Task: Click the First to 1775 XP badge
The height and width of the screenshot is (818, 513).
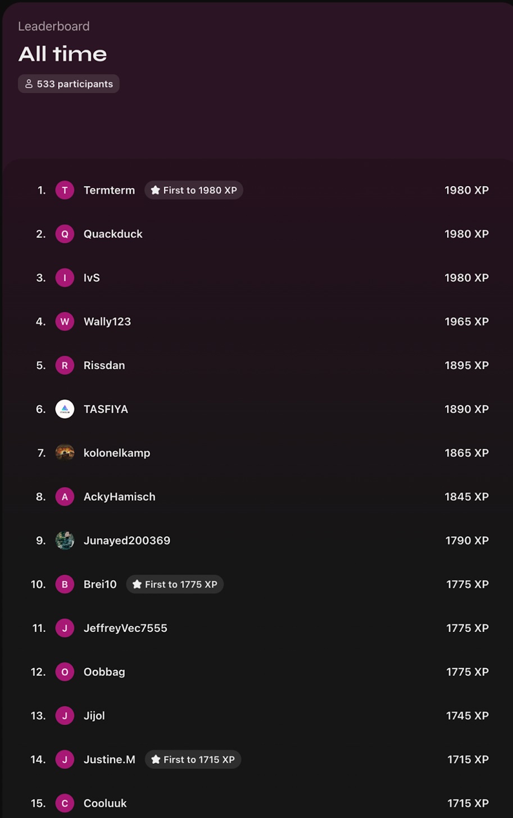Action: [x=175, y=585]
